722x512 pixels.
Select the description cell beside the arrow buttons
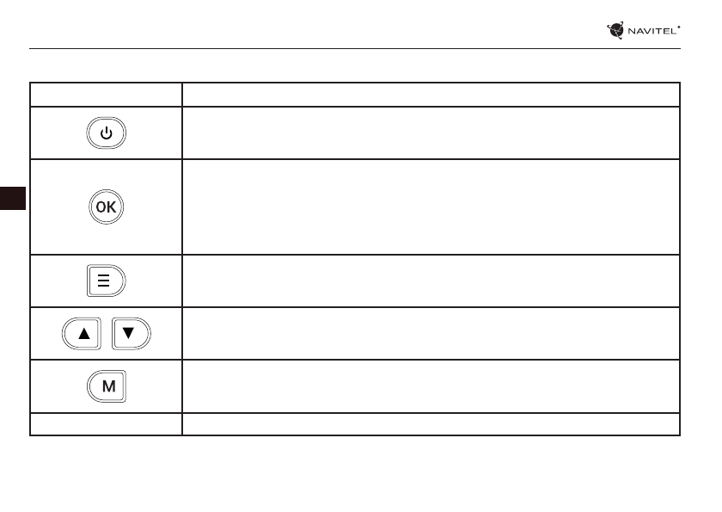(x=431, y=333)
